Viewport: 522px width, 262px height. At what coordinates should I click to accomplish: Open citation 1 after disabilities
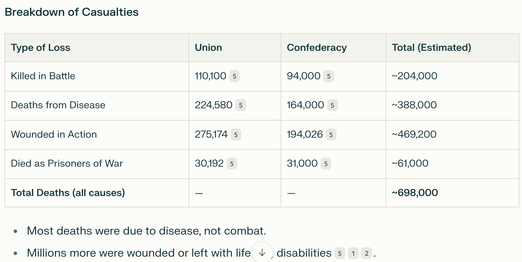click(353, 253)
